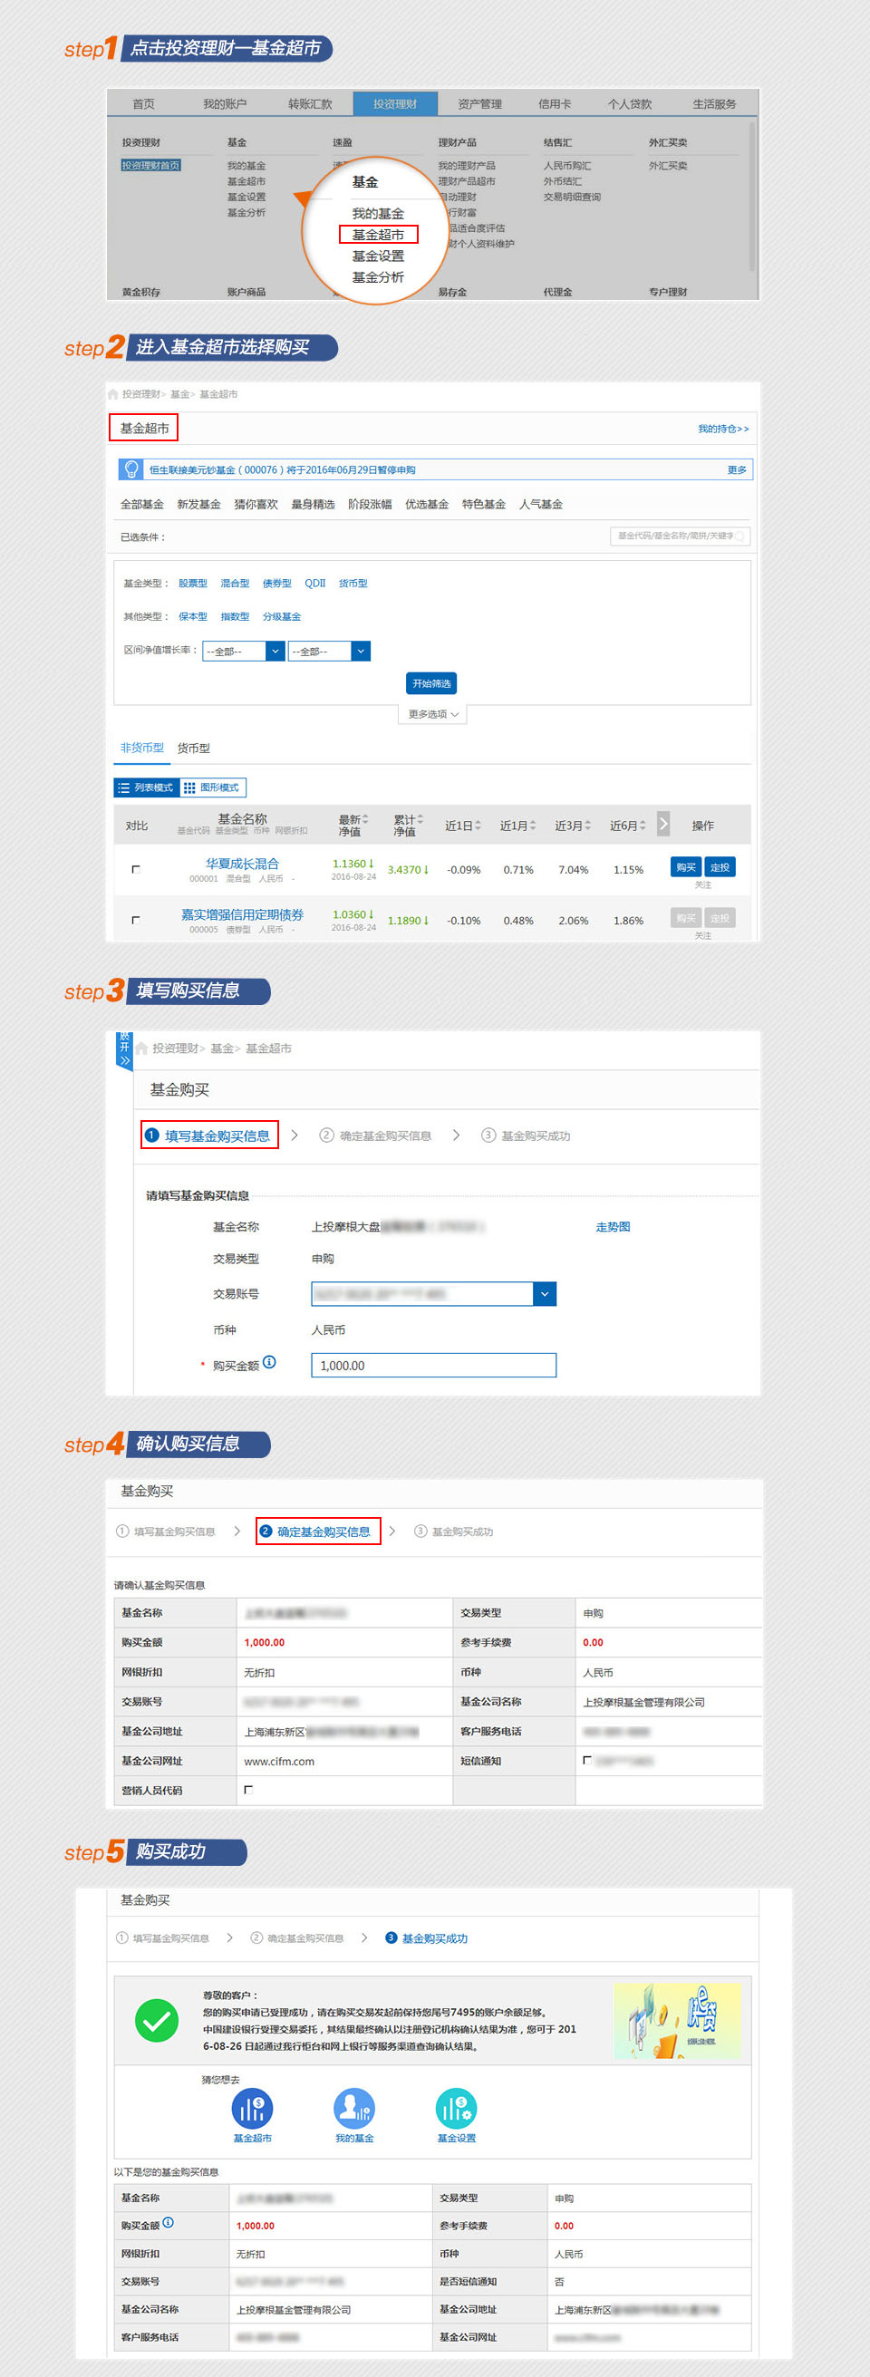Switch to list mode view icon
This screenshot has height=2377, width=870.
(123, 788)
